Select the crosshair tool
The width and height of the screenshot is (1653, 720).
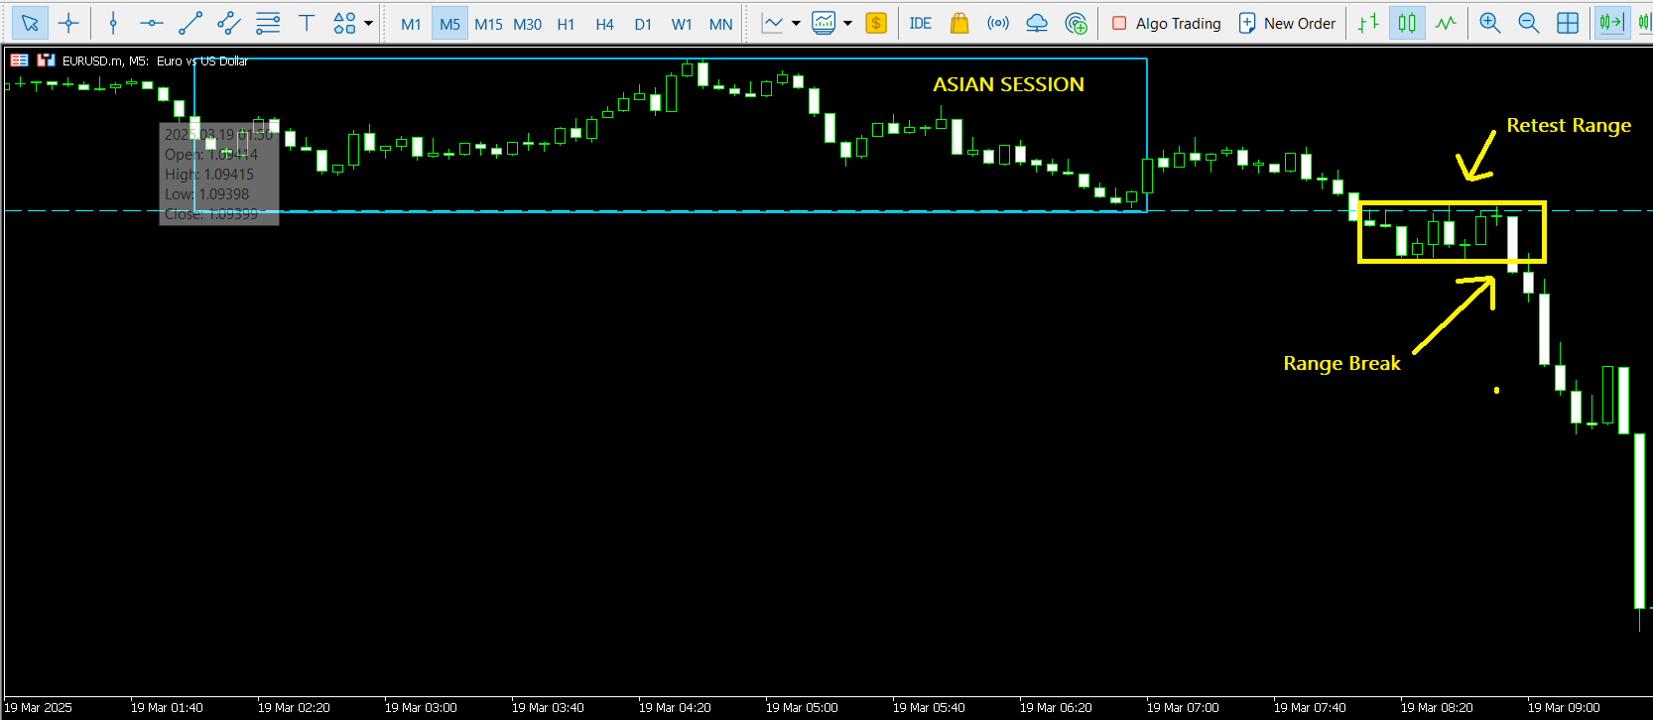pyautogui.click(x=68, y=23)
